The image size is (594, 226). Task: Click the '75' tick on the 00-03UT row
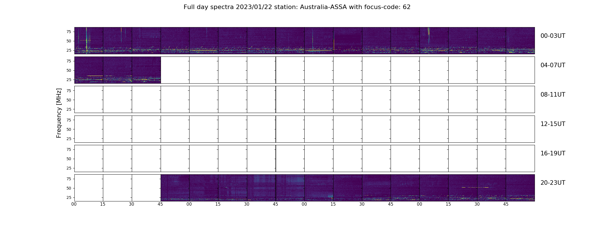coord(68,32)
